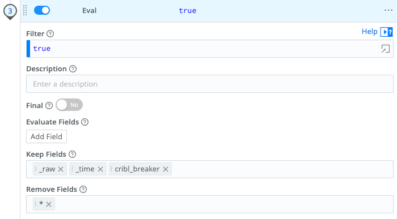Click the Help panel expand icon

click(386, 32)
